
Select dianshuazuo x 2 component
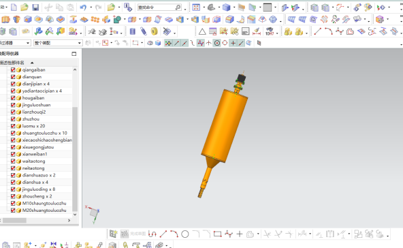(39, 175)
